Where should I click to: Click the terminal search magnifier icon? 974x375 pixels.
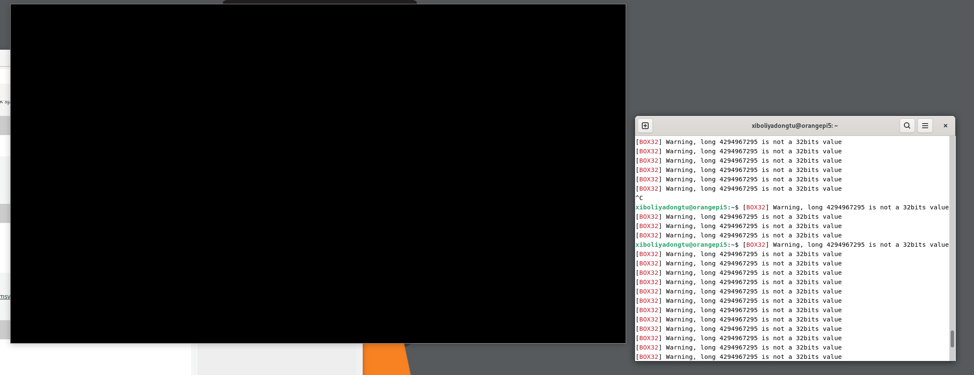coord(907,126)
